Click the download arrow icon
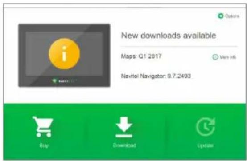This screenshot has width=247, height=161. [x=124, y=127]
